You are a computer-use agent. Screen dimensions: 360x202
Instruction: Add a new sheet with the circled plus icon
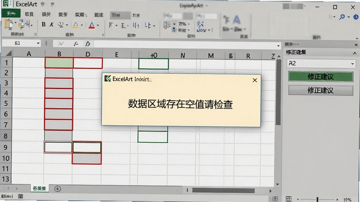58,189
